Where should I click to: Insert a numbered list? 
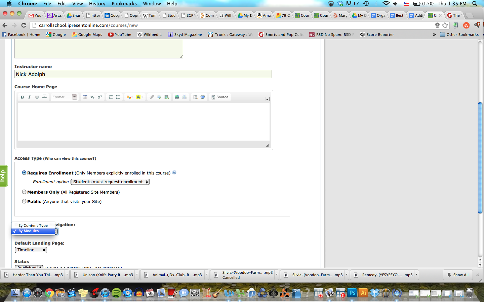111,97
